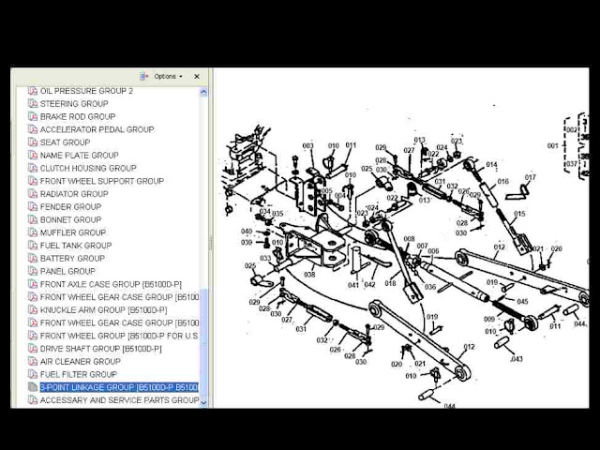This screenshot has width=600, height=450.
Task: Click PDF icon beside MUFFLER GROUP
Action: (x=33, y=232)
